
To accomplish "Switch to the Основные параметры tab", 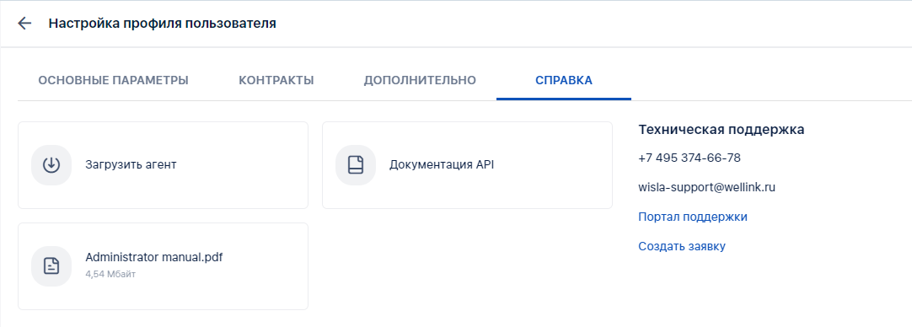I will [114, 80].
